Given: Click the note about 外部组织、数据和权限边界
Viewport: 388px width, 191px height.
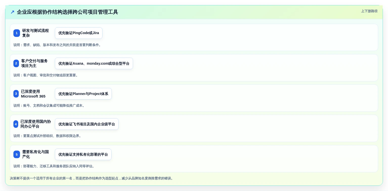Looking at the screenshot, I should tap(48, 136).
